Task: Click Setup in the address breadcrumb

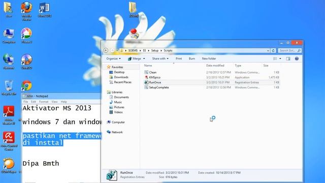Action: point(154,50)
